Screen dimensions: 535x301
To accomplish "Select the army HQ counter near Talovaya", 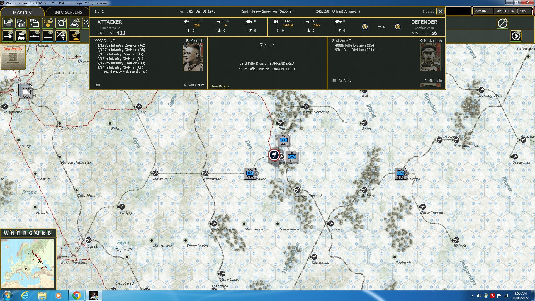I will tap(401, 174).
